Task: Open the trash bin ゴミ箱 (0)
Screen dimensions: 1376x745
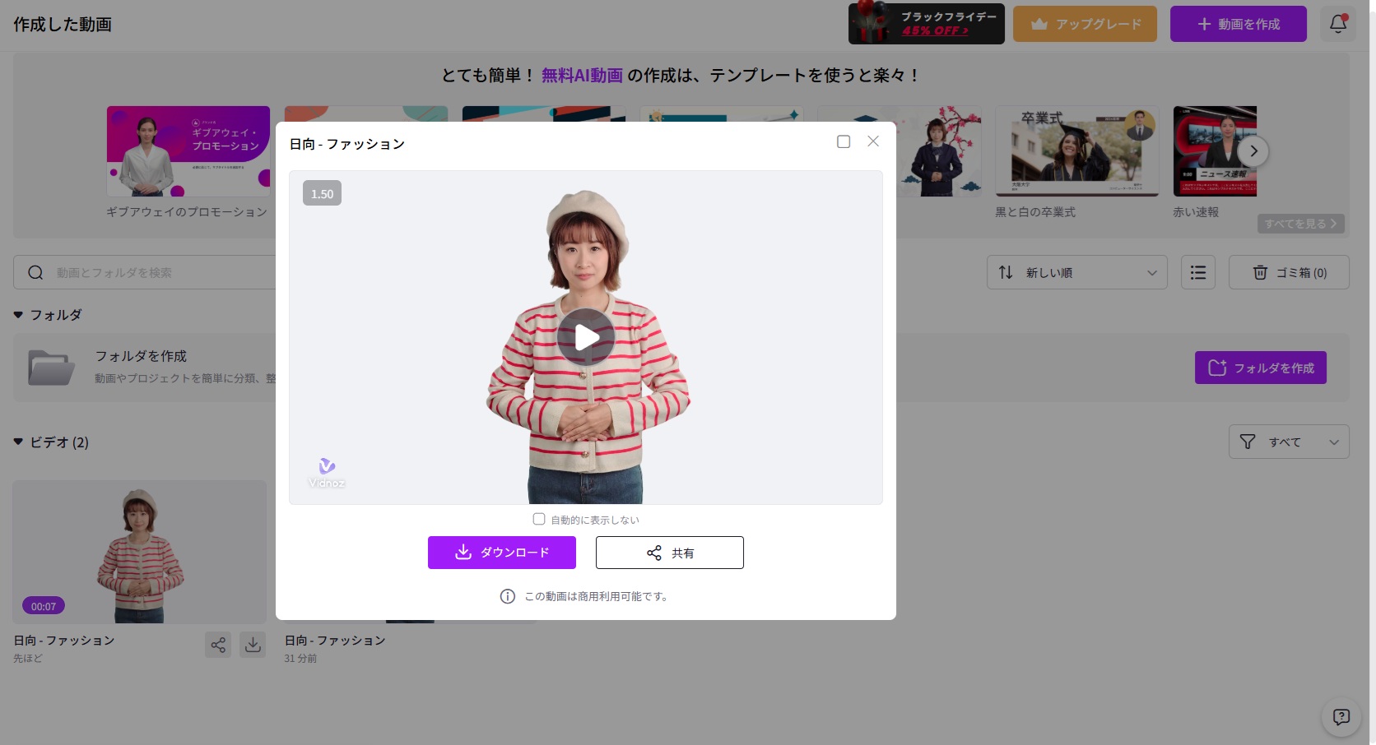Action: pos(1288,272)
